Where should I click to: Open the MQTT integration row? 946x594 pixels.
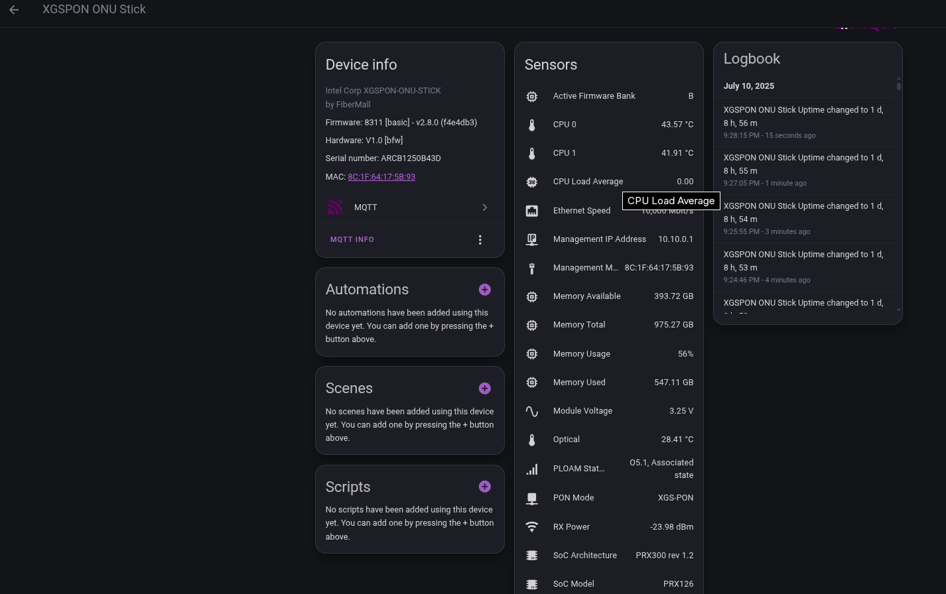coord(410,208)
